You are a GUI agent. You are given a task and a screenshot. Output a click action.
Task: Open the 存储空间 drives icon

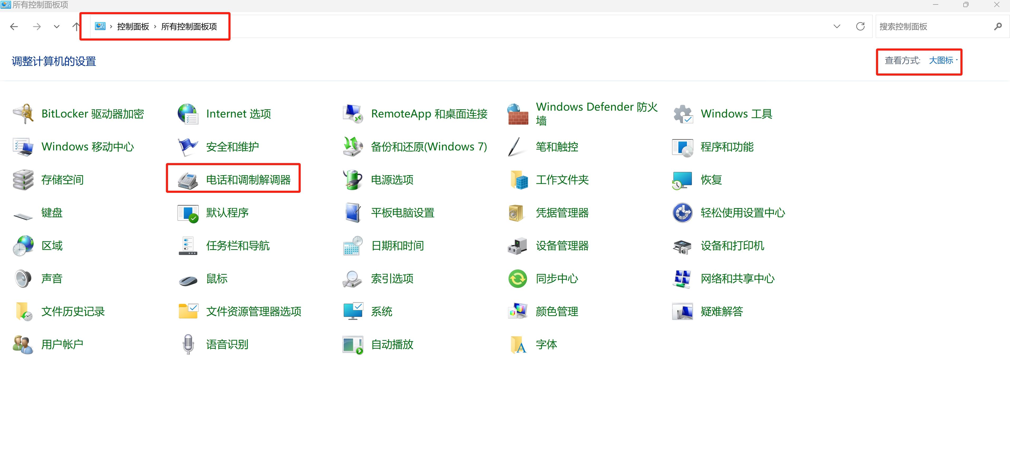pos(23,180)
